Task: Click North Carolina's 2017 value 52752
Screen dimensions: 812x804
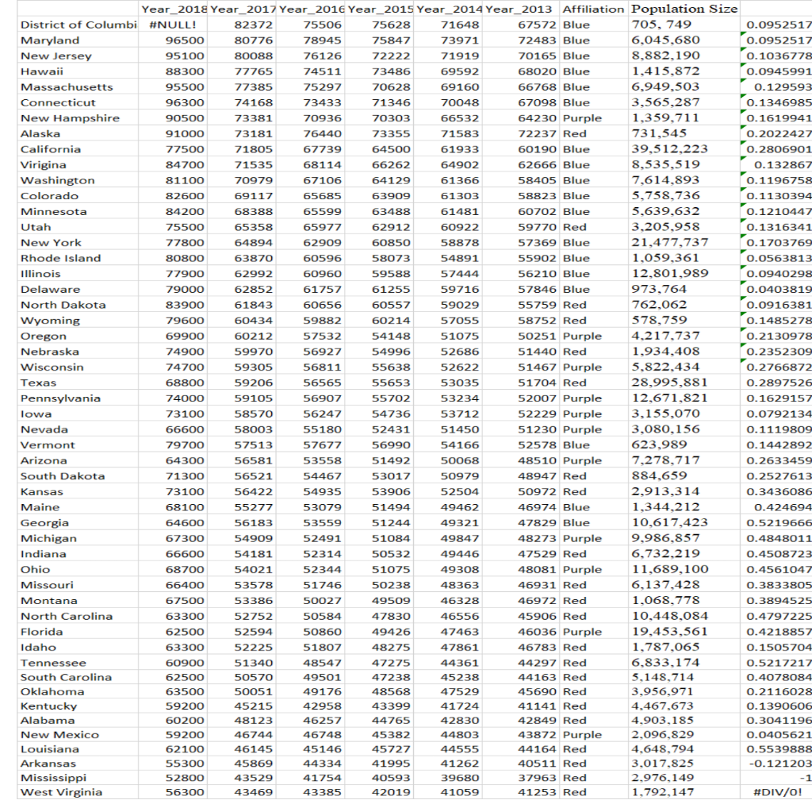Action: 242,615
